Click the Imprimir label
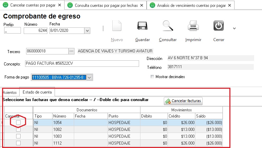This screenshot has width=262, height=148. pyautogui.click(x=193, y=40)
